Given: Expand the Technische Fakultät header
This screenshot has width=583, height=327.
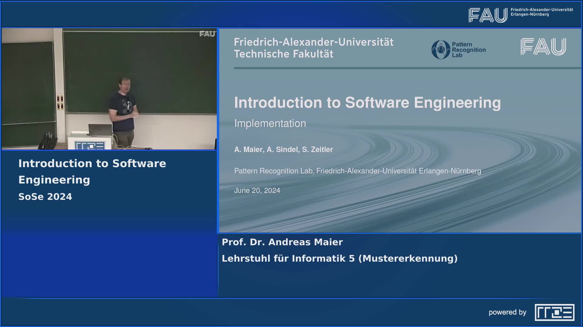Looking at the screenshot, I should pos(284,54).
